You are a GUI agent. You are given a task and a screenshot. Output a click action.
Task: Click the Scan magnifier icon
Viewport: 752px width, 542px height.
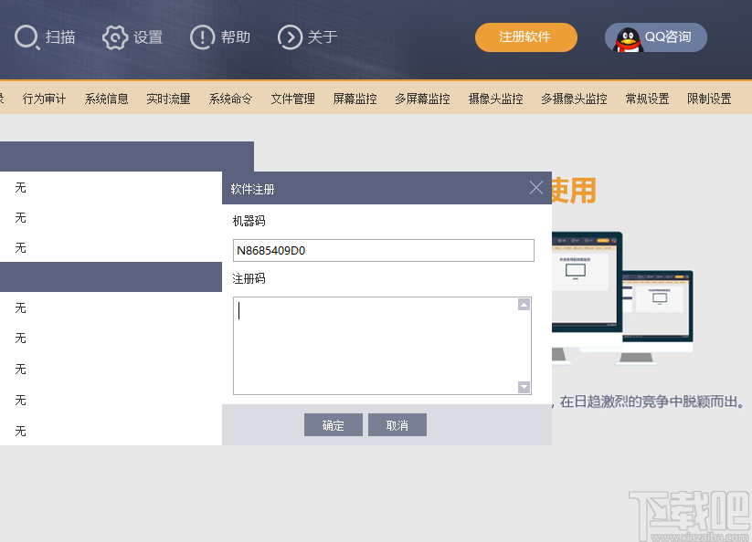pyautogui.click(x=26, y=37)
